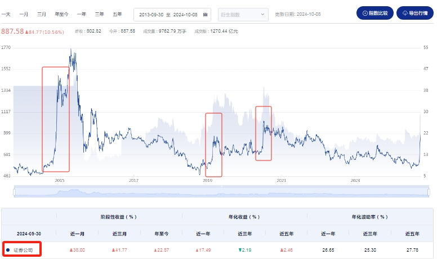Click the 38.00 近一月 return value
The width and height of the screenshot is (437, 259).
[x=77, y=250]
